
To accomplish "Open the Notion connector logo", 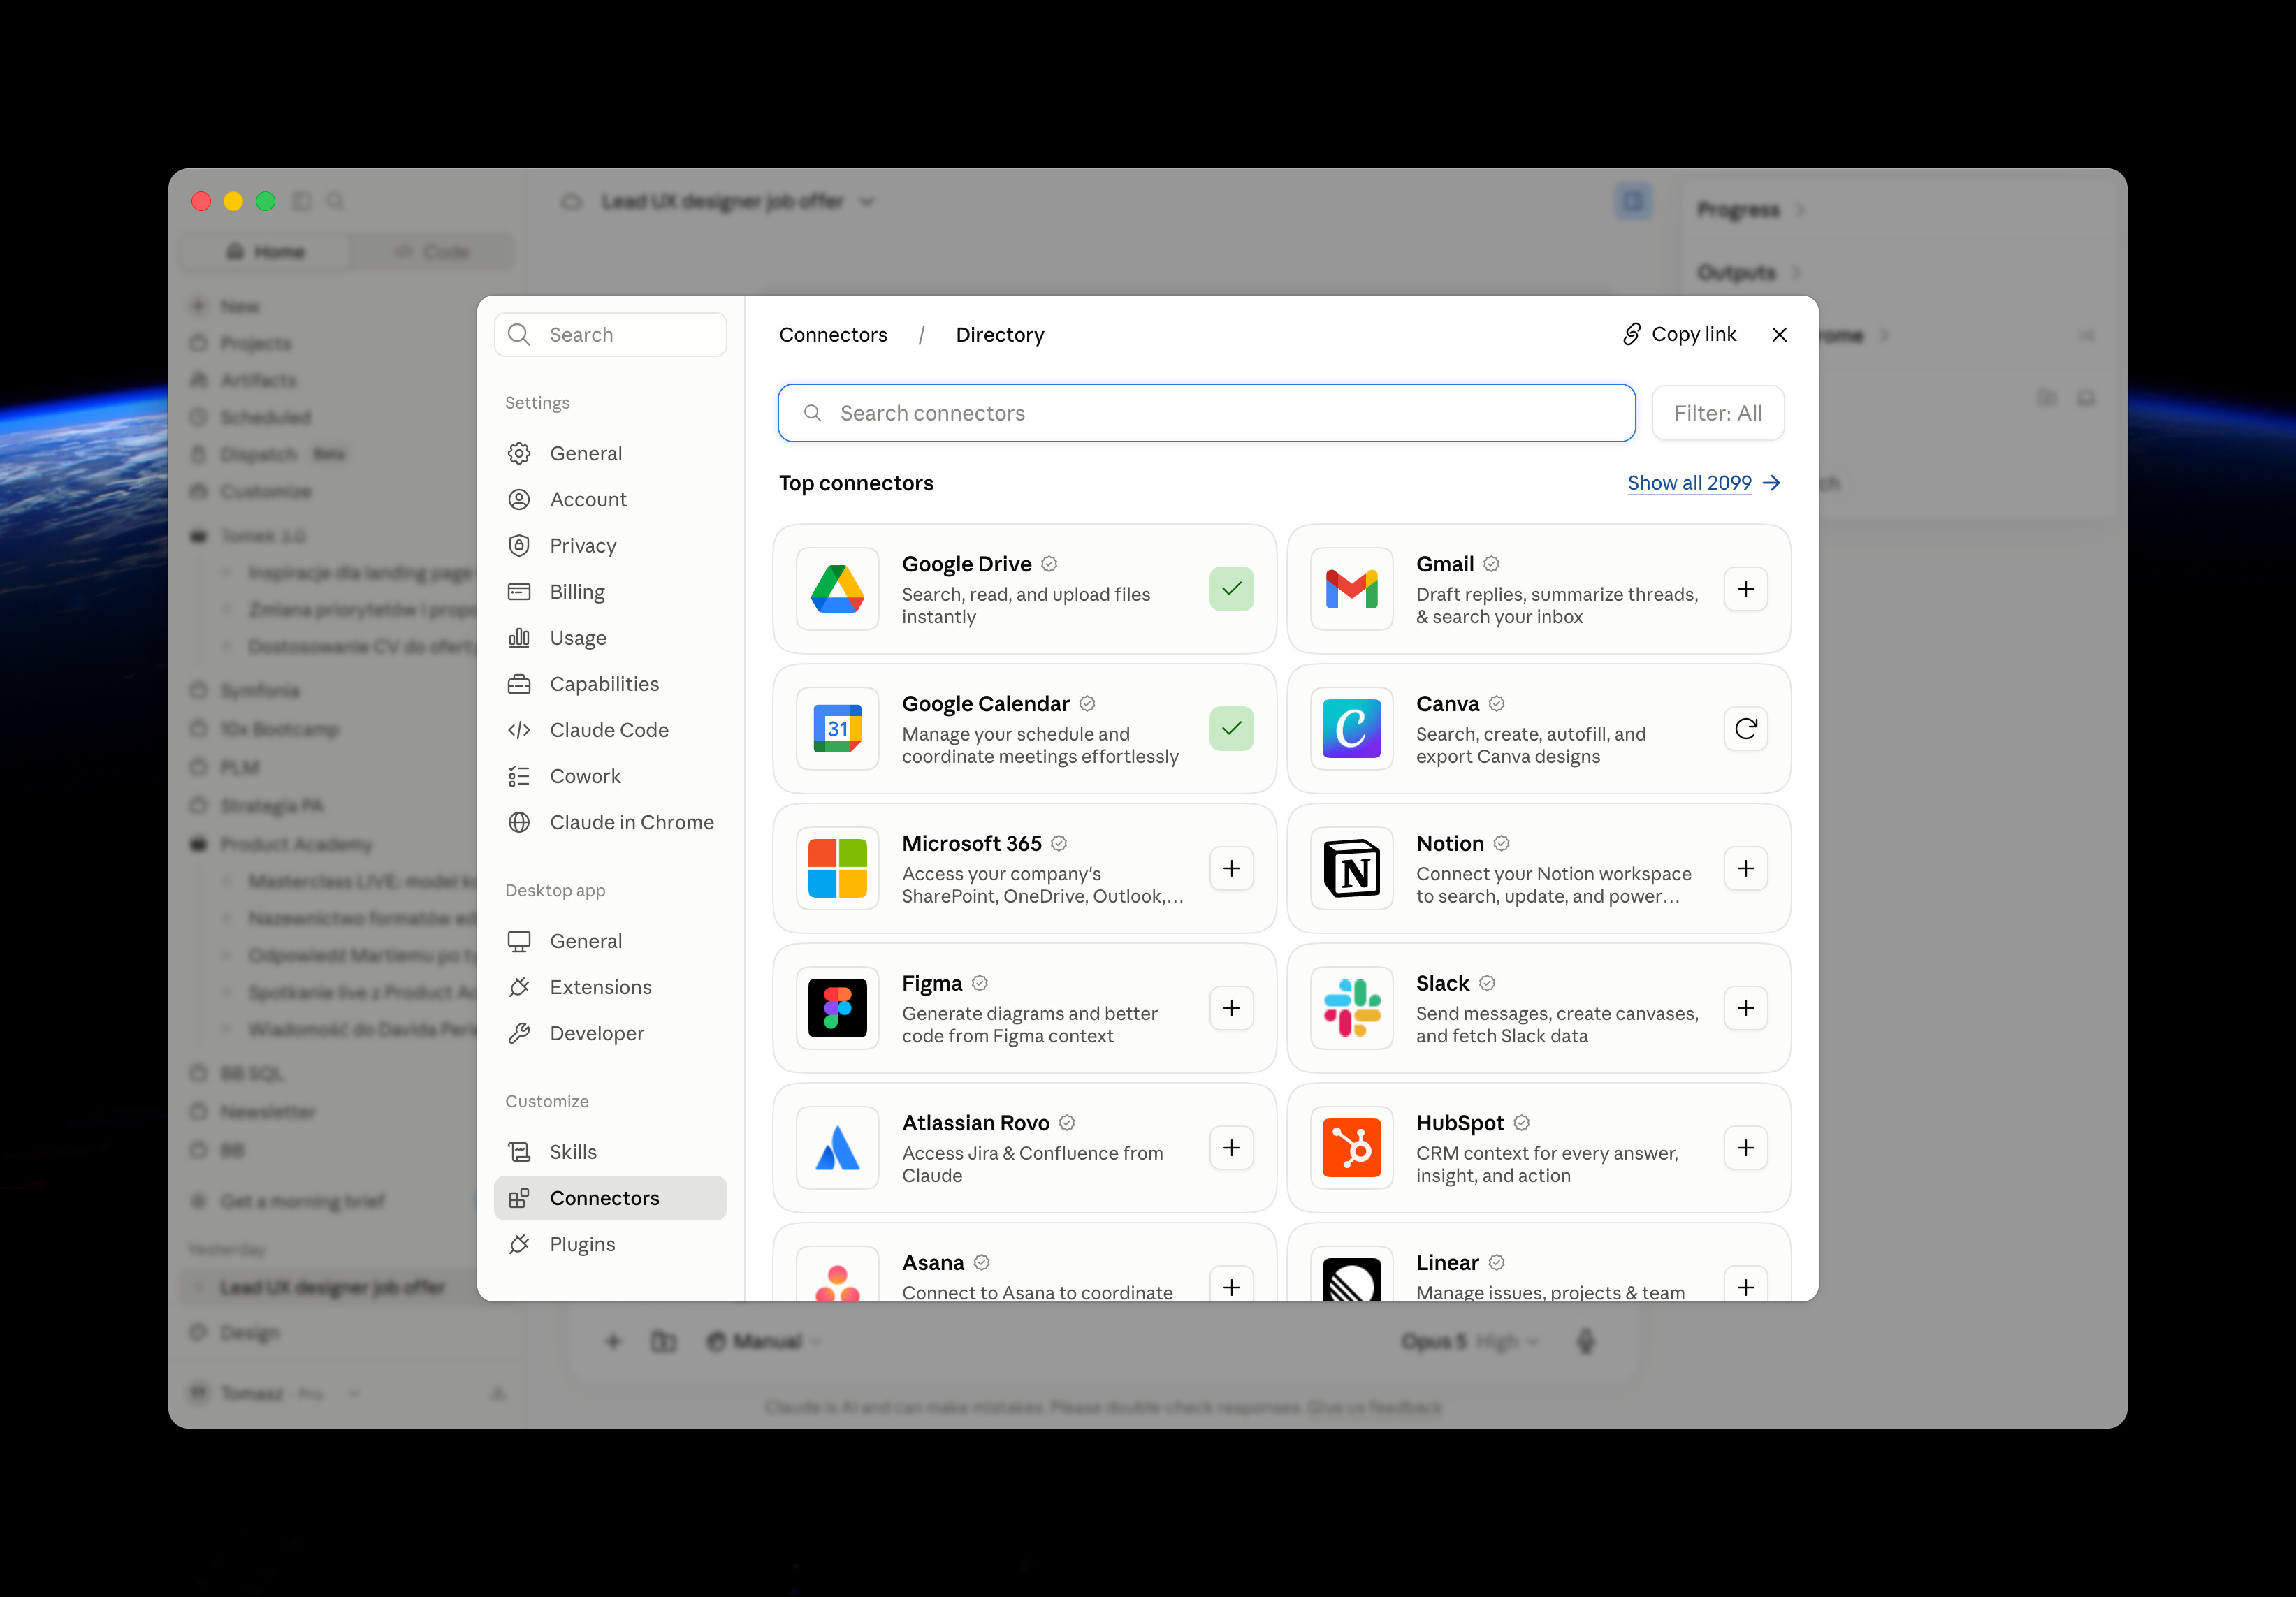I will [1351, 868].
